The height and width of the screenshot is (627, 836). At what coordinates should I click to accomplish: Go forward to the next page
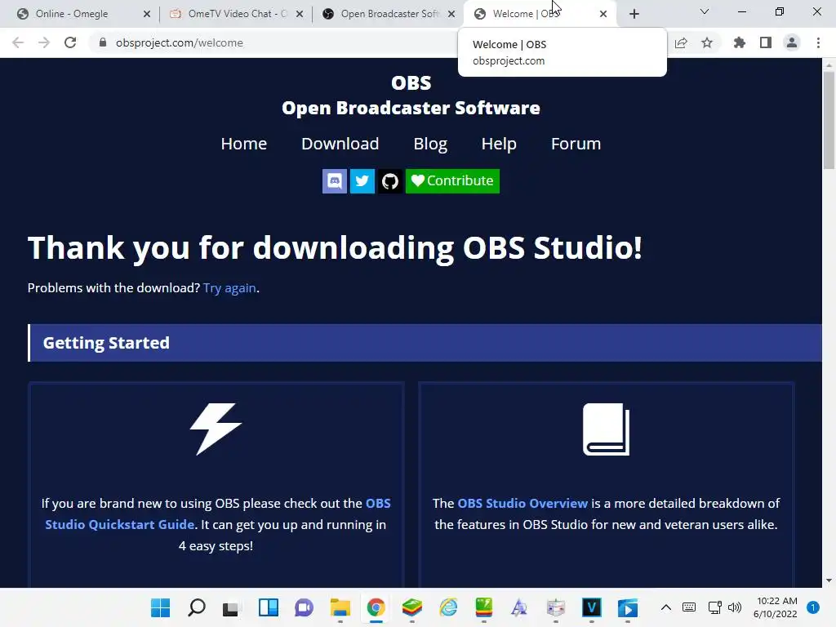point(44,42)
